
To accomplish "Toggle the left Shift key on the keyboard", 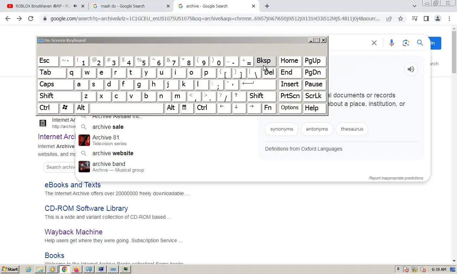I will tap(59, 96).
